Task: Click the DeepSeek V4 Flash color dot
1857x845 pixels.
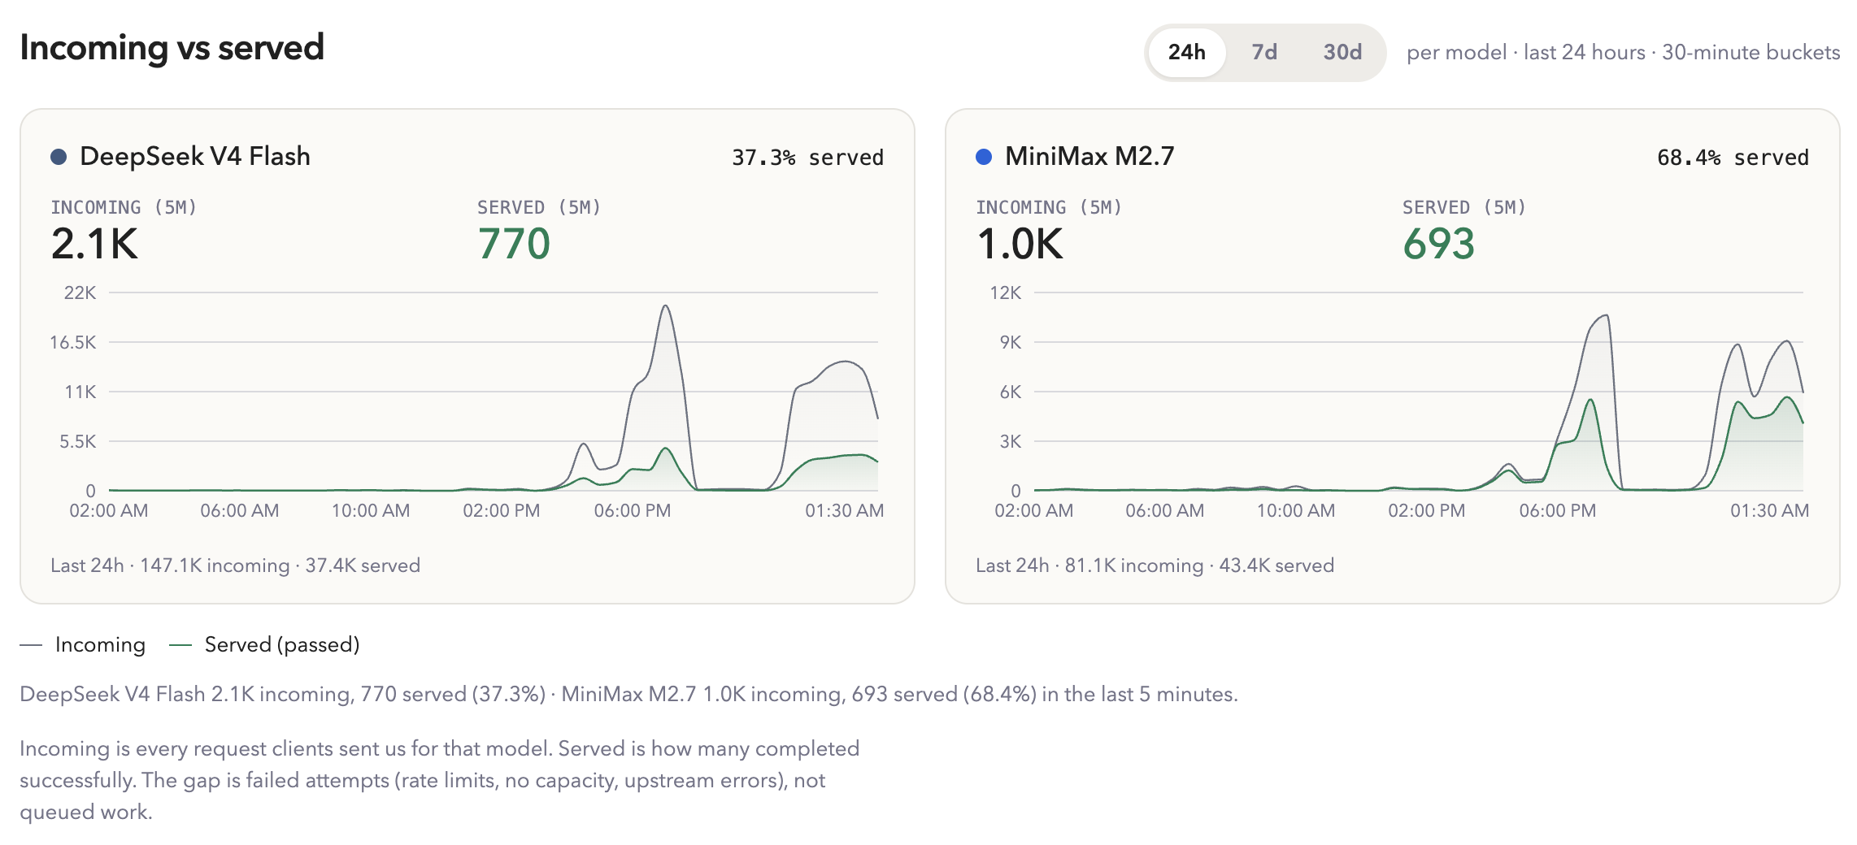Action: (59, 157)
